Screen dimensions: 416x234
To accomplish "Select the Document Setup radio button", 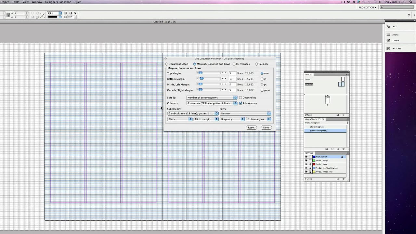I will pos(167,64).
